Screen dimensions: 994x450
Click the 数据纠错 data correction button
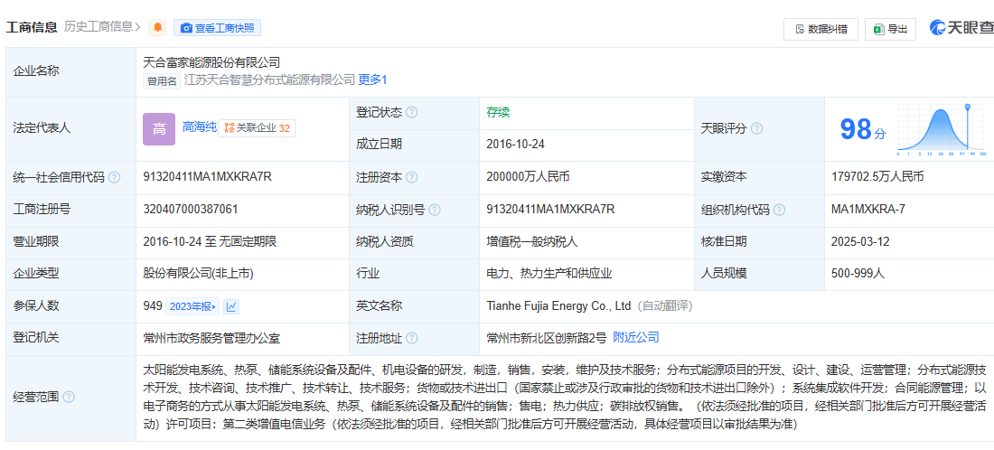821,29
